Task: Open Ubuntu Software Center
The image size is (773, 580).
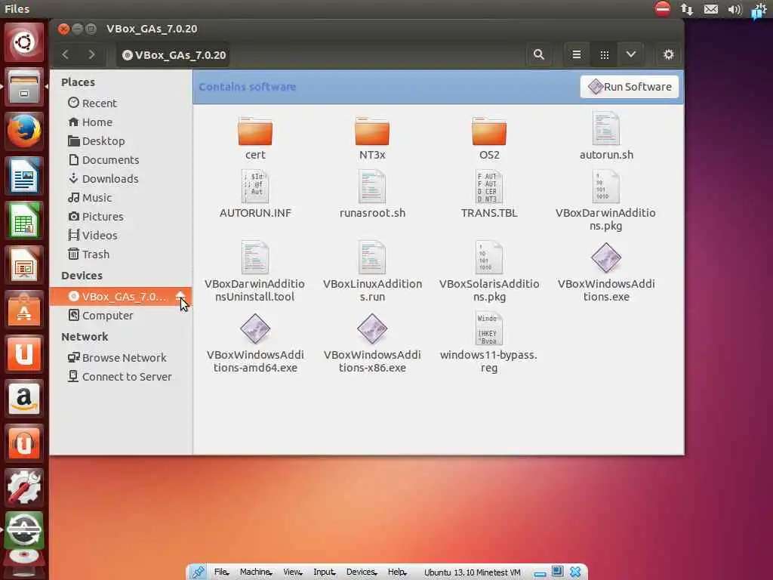Action: (24, 310)
